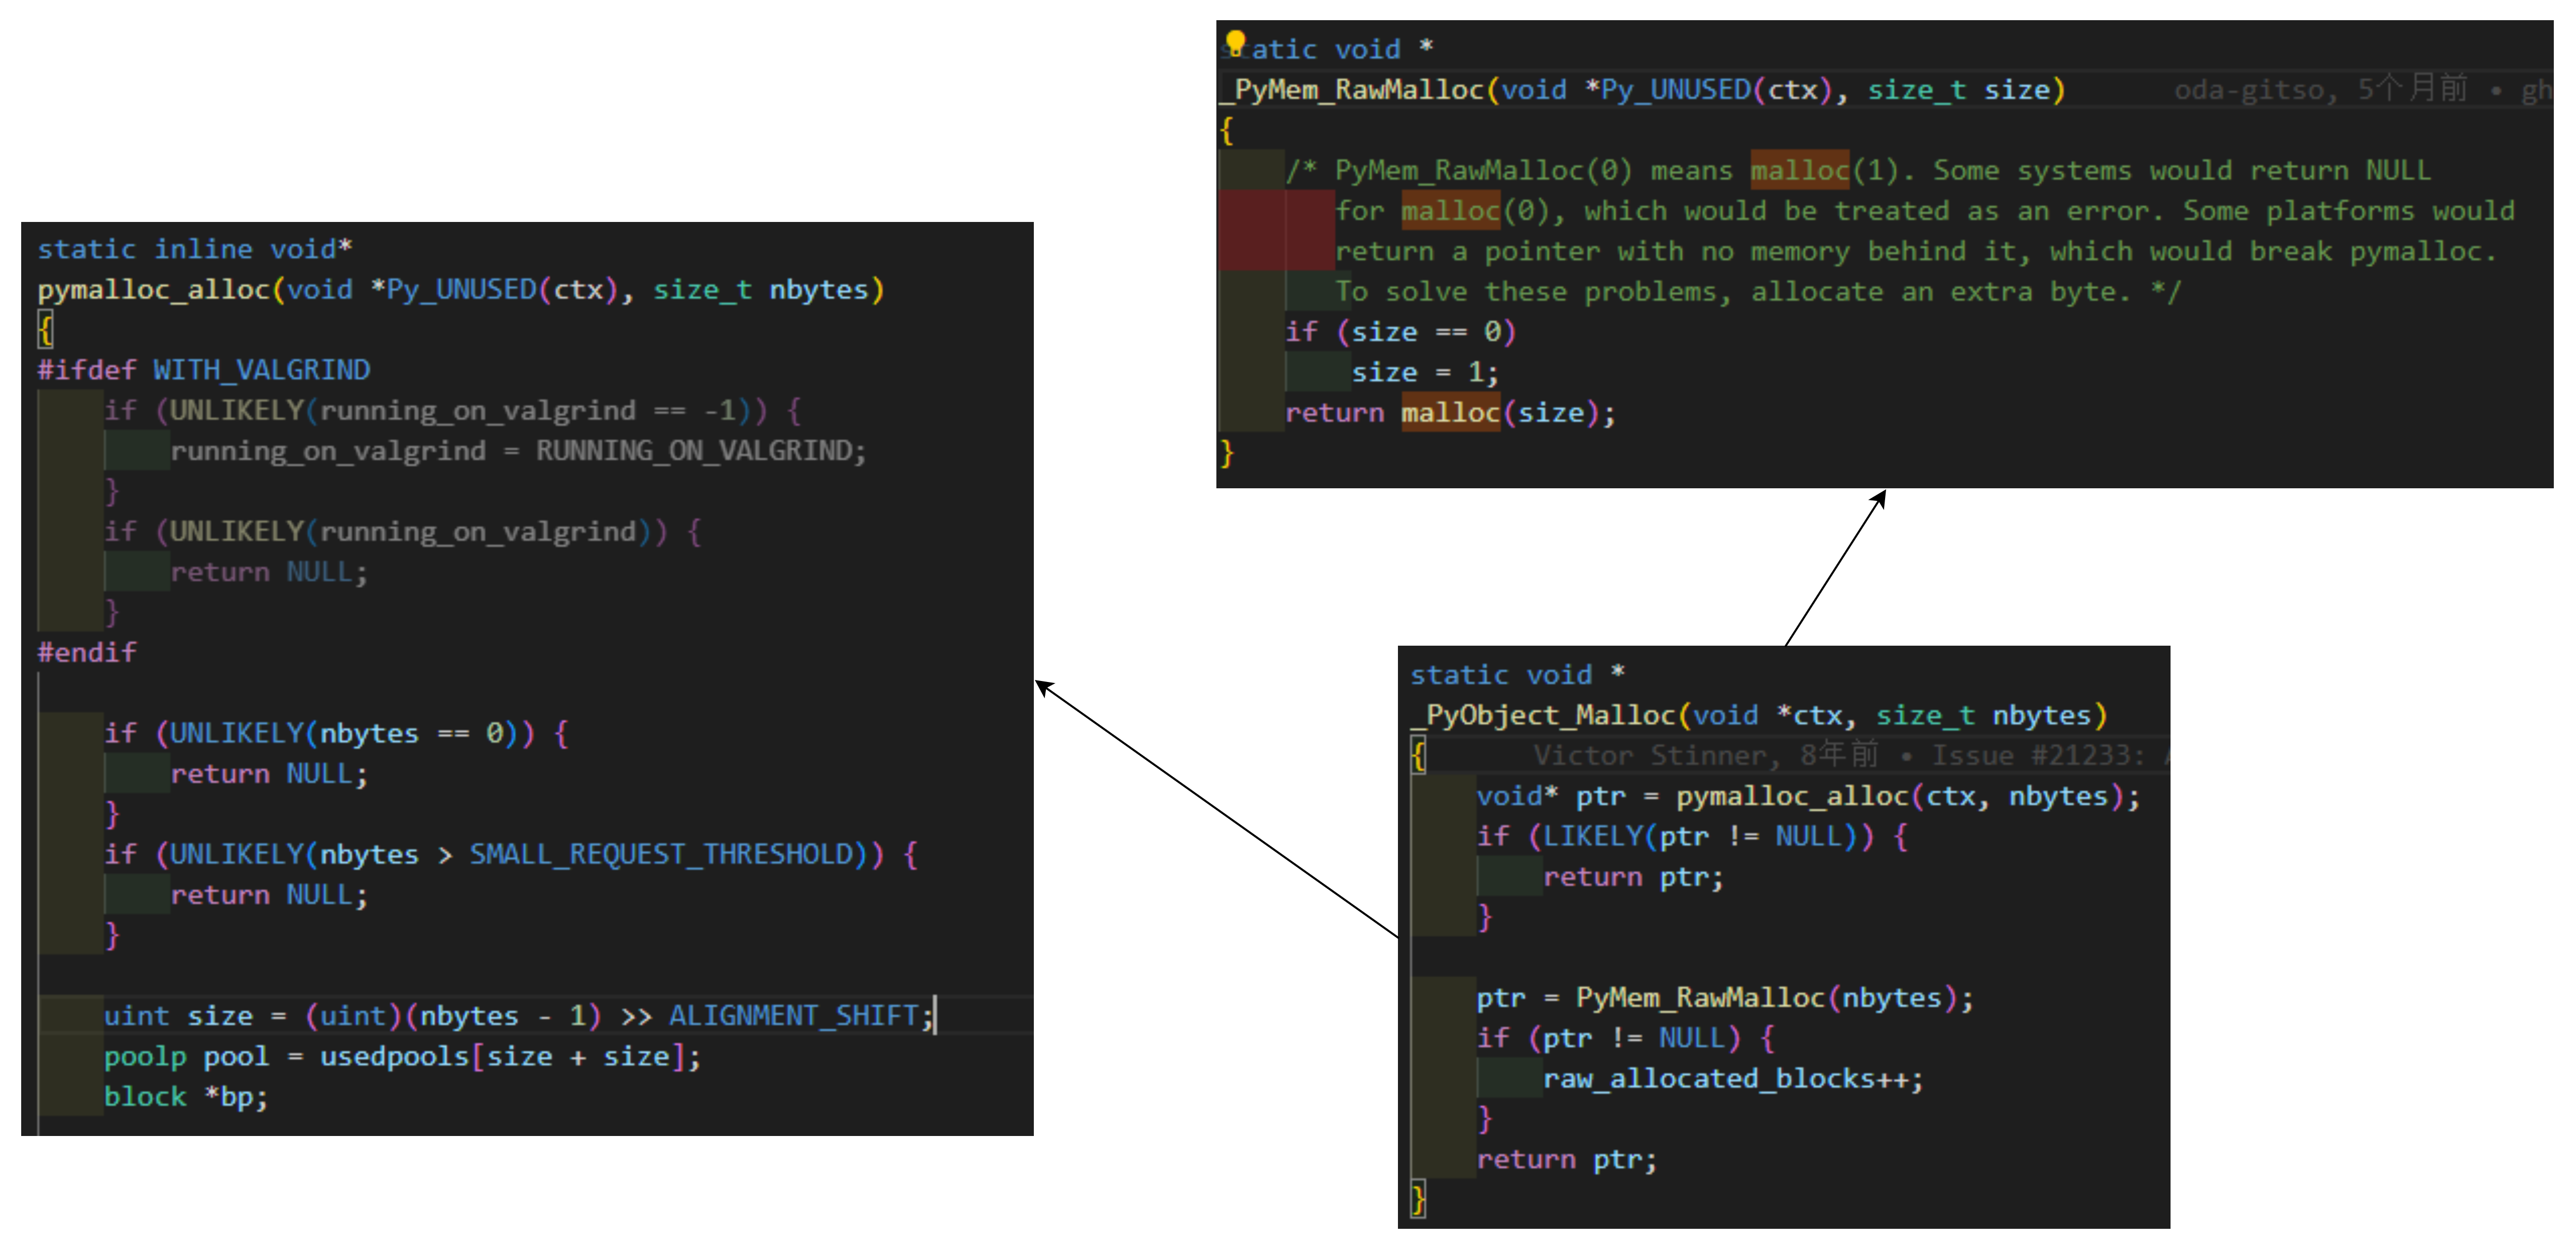This screenshot has height=1251, width=2576.
Task: Click the _PyMem_RawMalloc function name
Action: tap(1350, 89)
